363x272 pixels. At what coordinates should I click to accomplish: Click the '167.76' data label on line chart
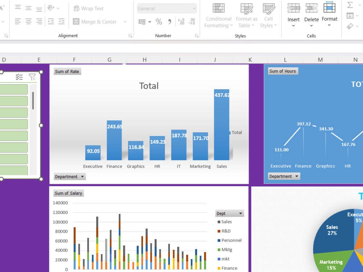(x=348, y=145)
